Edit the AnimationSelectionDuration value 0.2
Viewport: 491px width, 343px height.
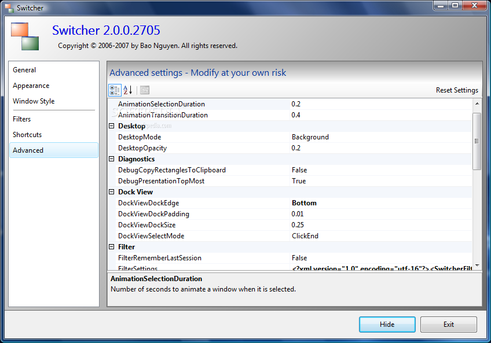381,104
